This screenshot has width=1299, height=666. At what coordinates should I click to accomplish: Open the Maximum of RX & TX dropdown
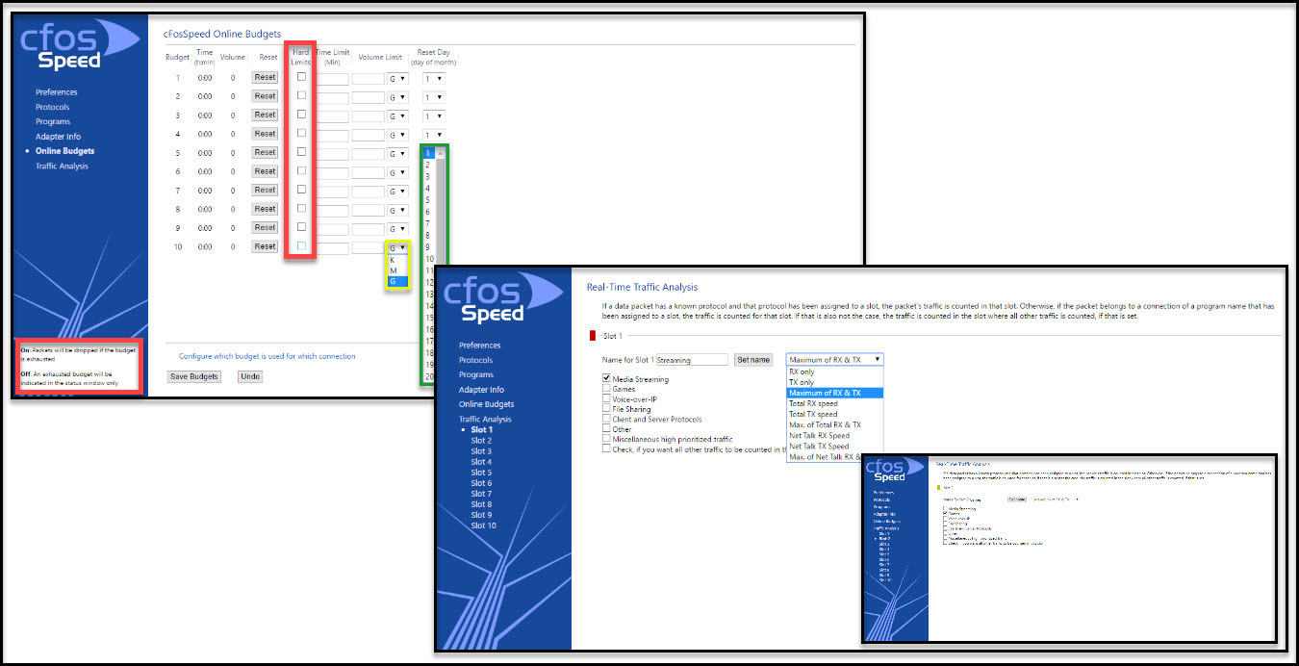834,360
